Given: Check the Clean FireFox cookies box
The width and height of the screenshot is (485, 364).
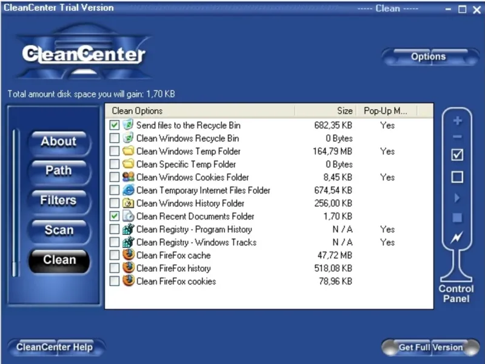Looking at the screenshot, I should (x=115, y=281).
